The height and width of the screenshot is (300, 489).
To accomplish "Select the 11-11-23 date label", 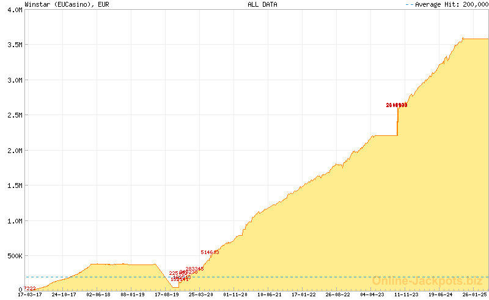I will (x=406, y=294).
